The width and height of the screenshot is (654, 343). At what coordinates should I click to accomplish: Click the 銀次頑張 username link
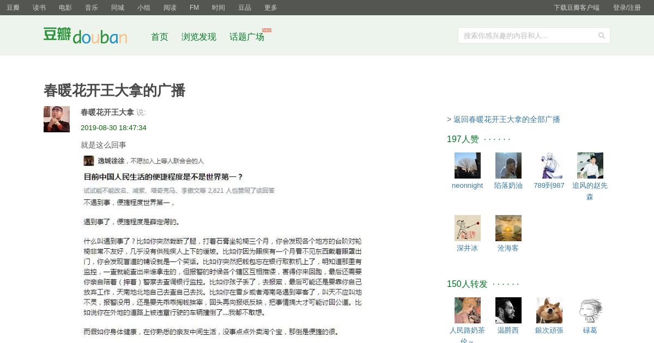tap(549, 330)
